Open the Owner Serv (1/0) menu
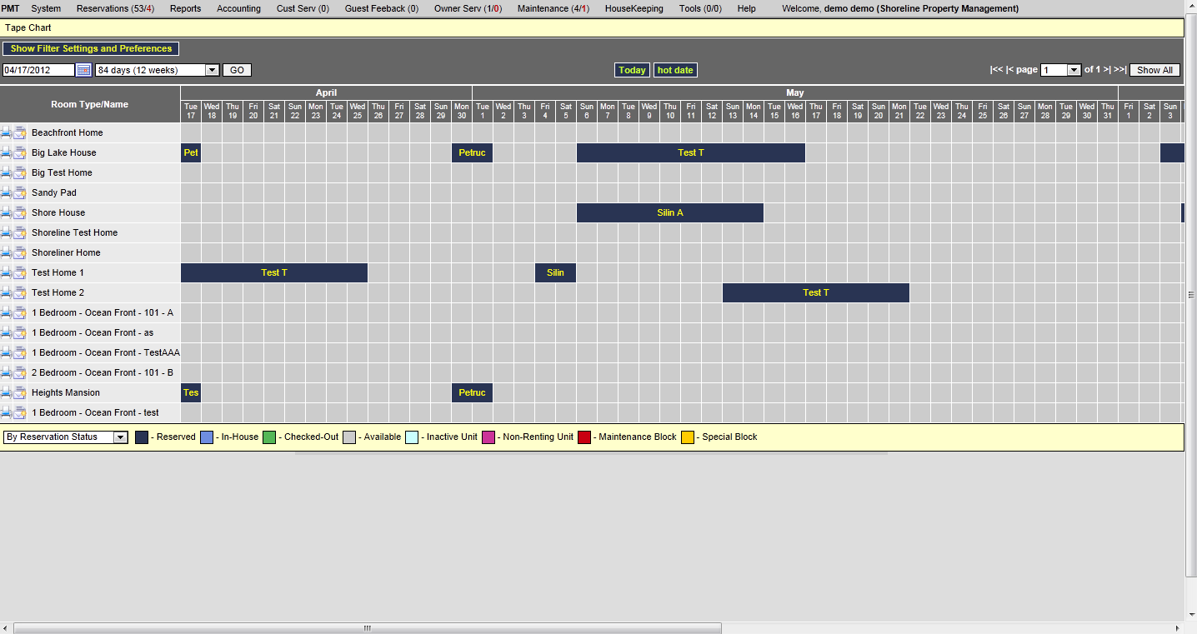 point(468,8)
